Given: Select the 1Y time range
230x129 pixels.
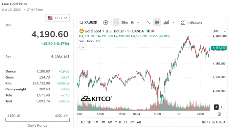Looking at the screenshot, I should click(126, 122).
